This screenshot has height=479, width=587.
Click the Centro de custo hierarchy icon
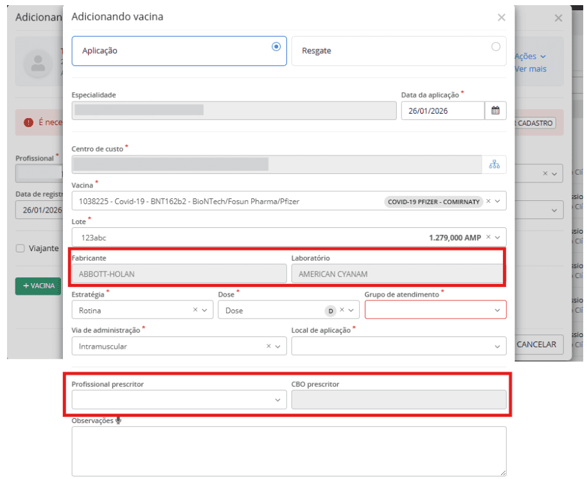click(494, 164)
